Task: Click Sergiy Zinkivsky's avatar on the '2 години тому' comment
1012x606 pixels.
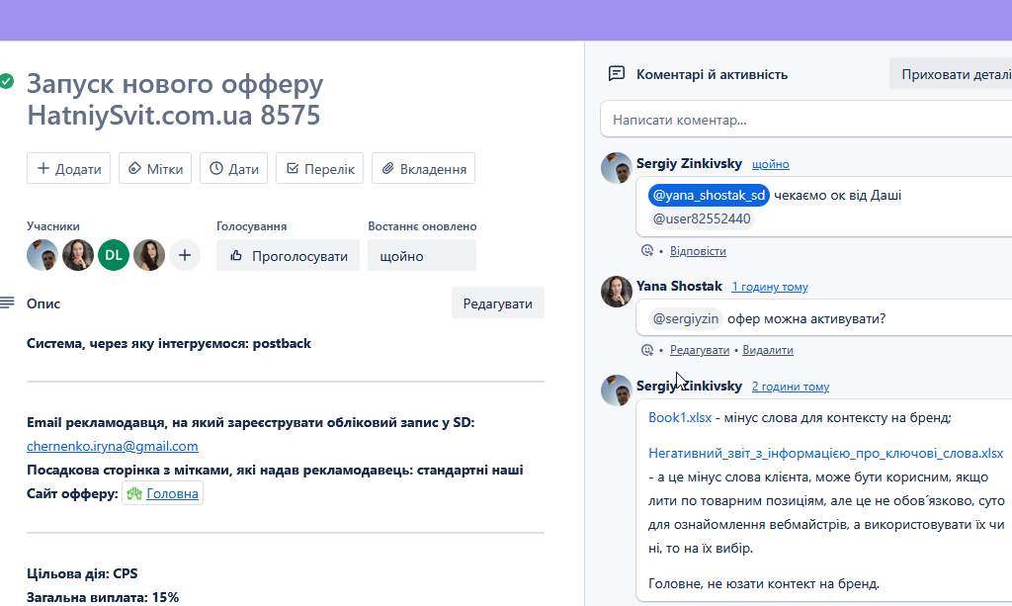Action: (617, 390)
